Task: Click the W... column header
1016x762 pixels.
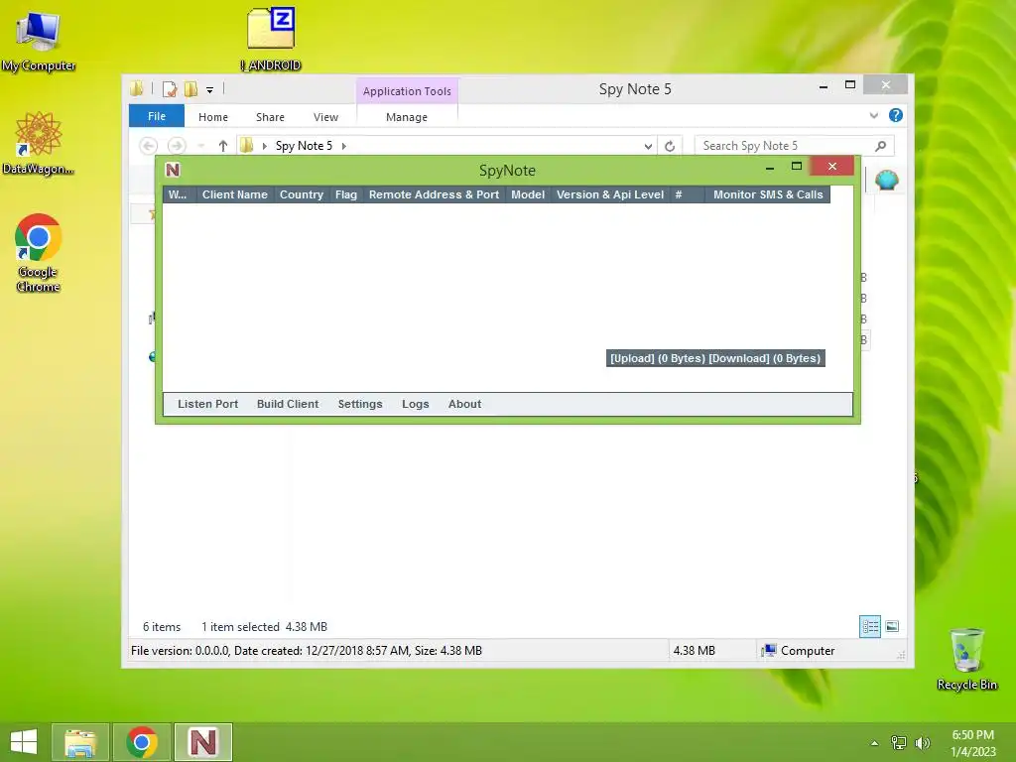Action: point(179,194)
